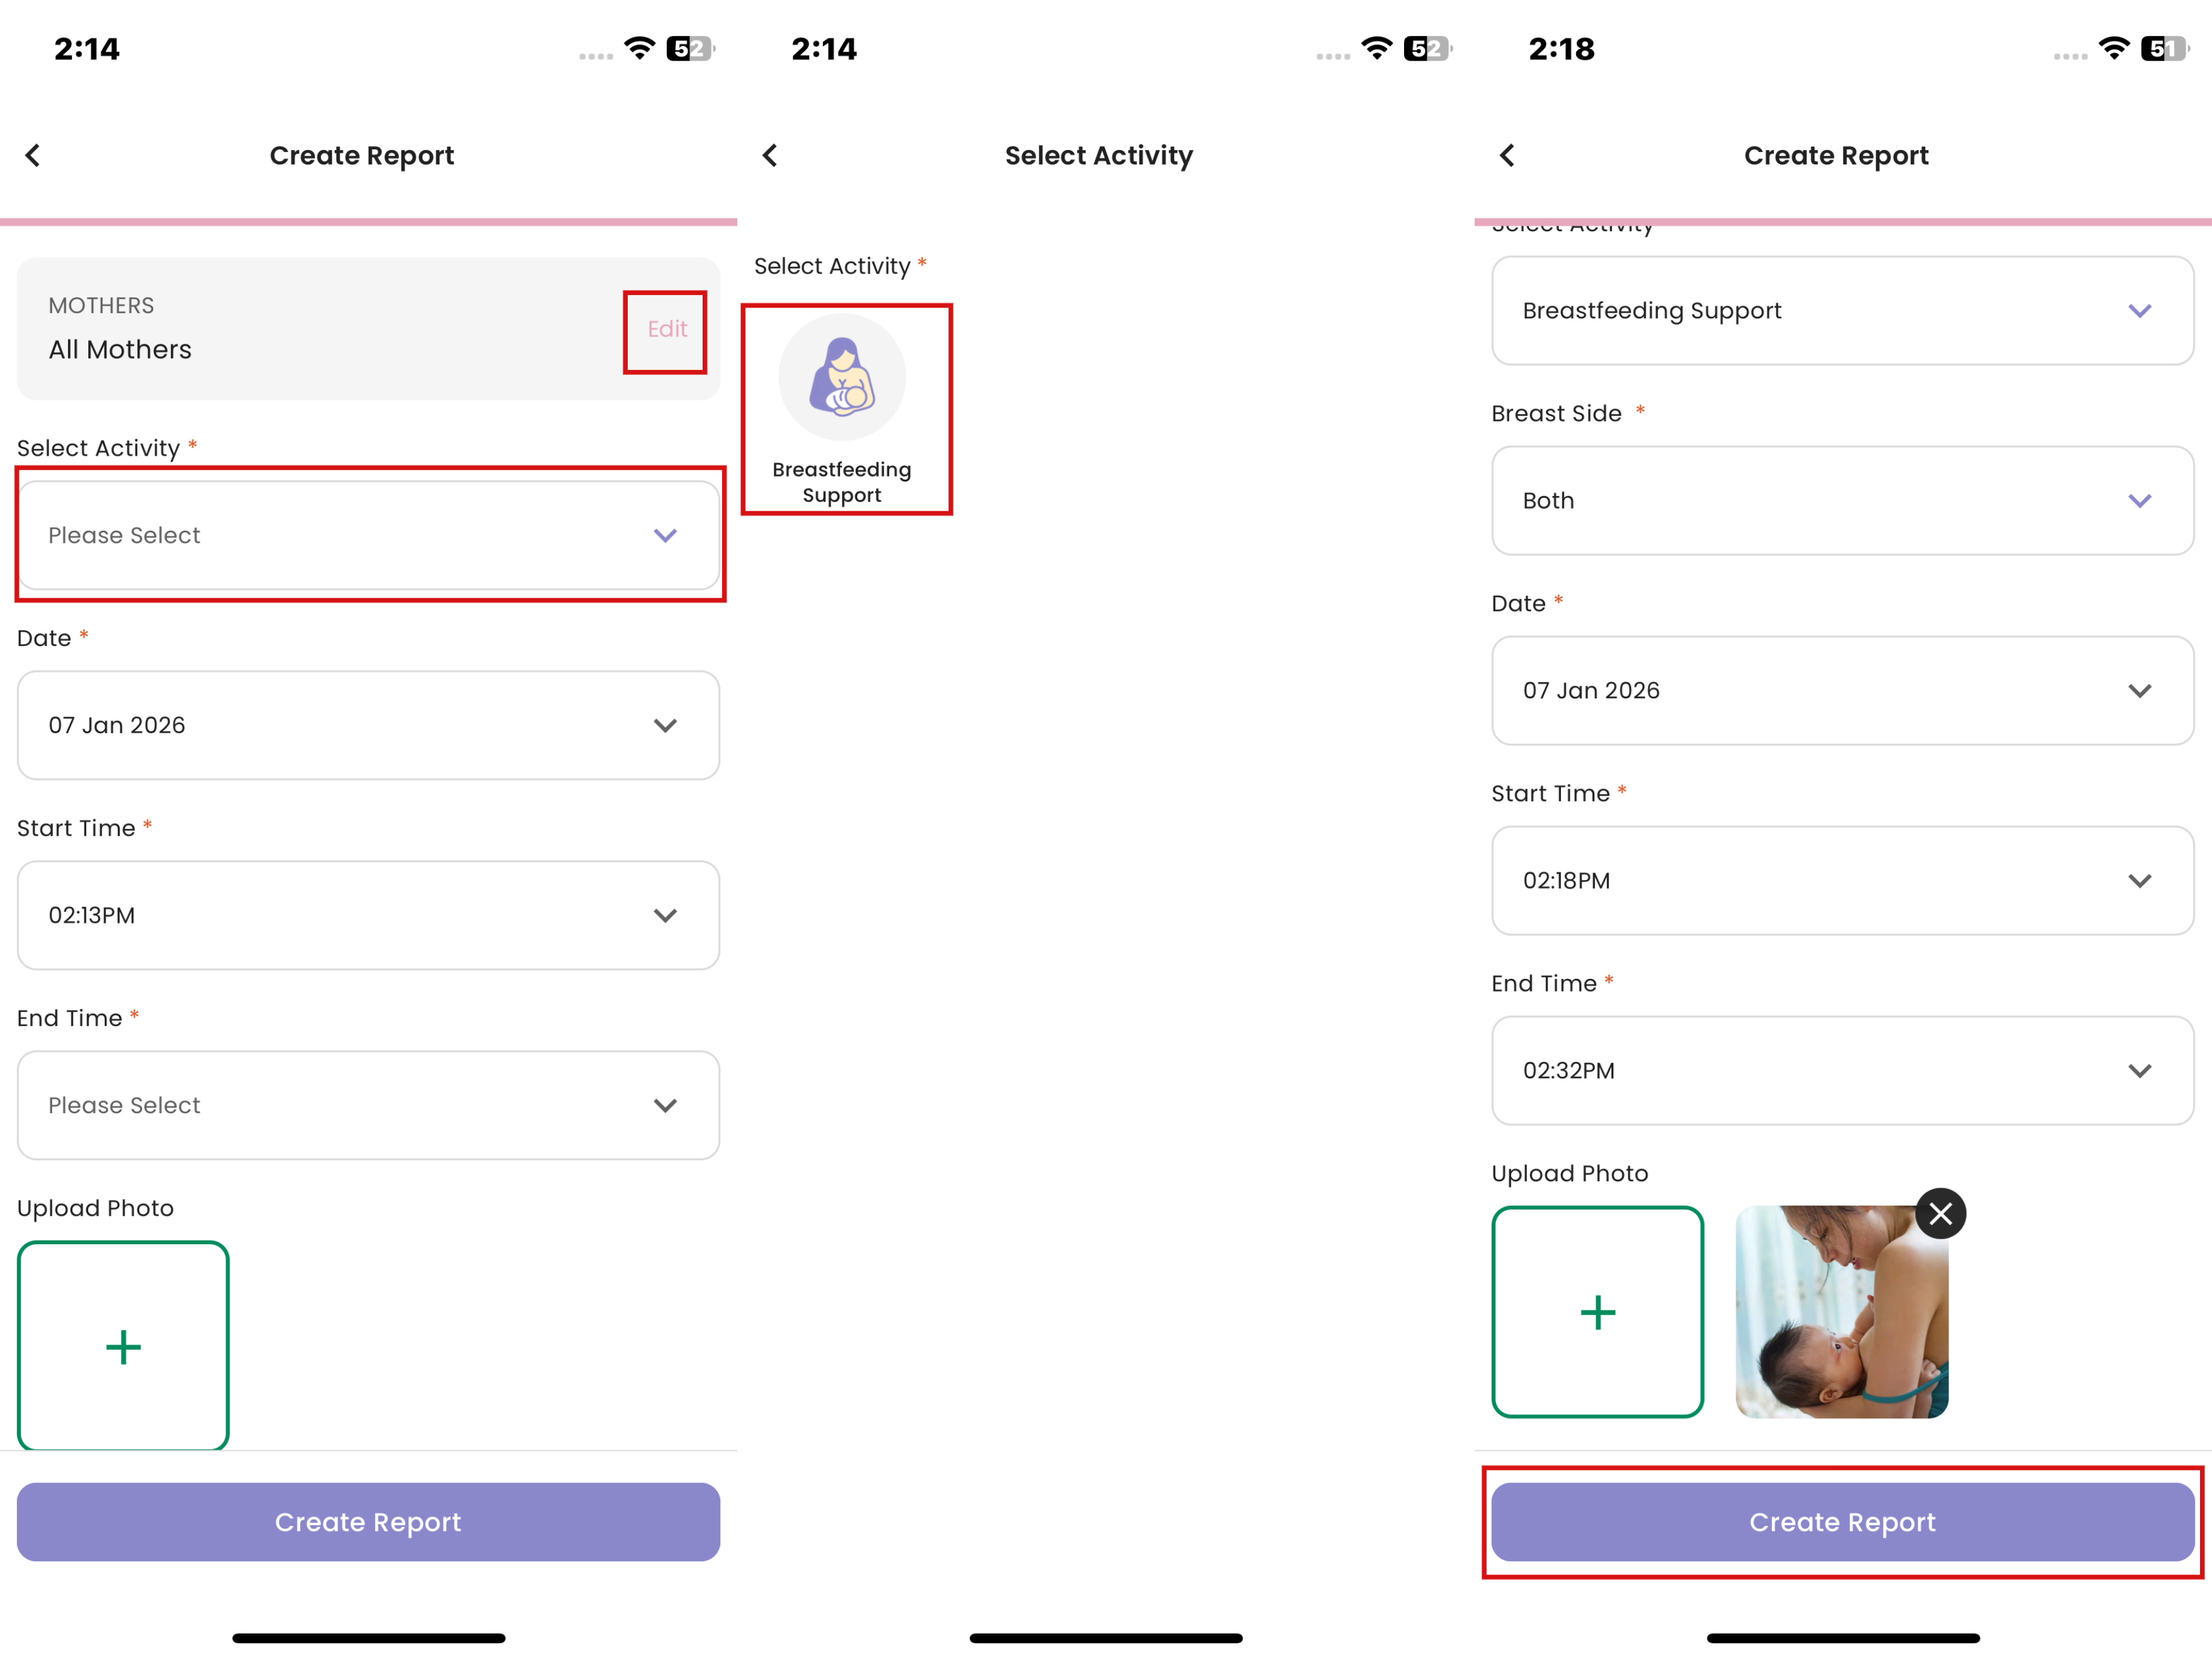The width and height of the screenshot is (2212, 1659).
Task: Add photo in empty Upload Photo box
Action: coord(123,1346)
